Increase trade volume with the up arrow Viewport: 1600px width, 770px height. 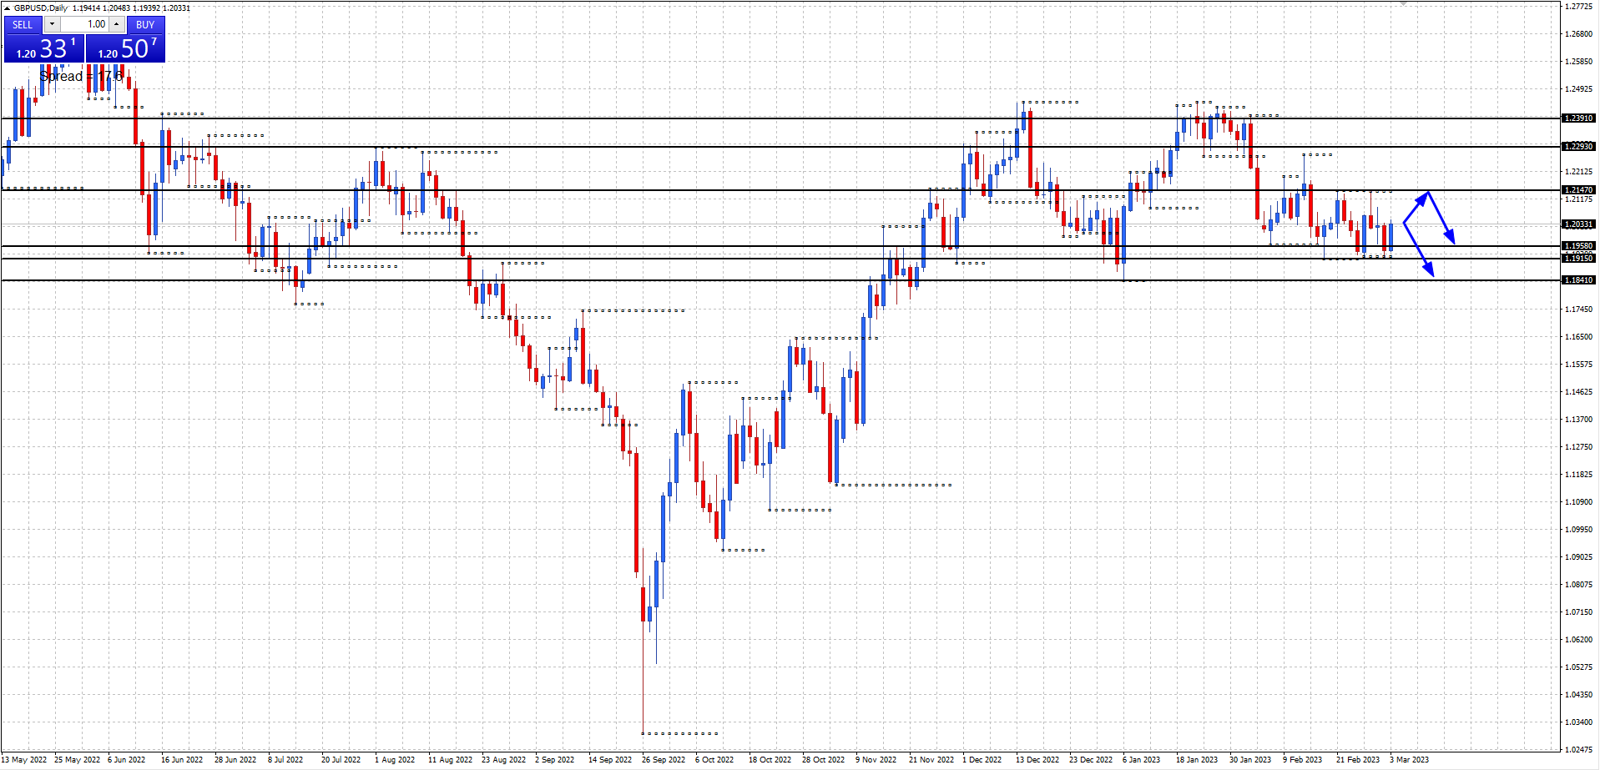pyautogui.click(x=117, y=24)
